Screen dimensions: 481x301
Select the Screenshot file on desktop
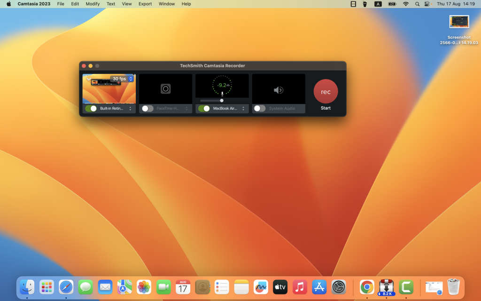coord(459,30)
